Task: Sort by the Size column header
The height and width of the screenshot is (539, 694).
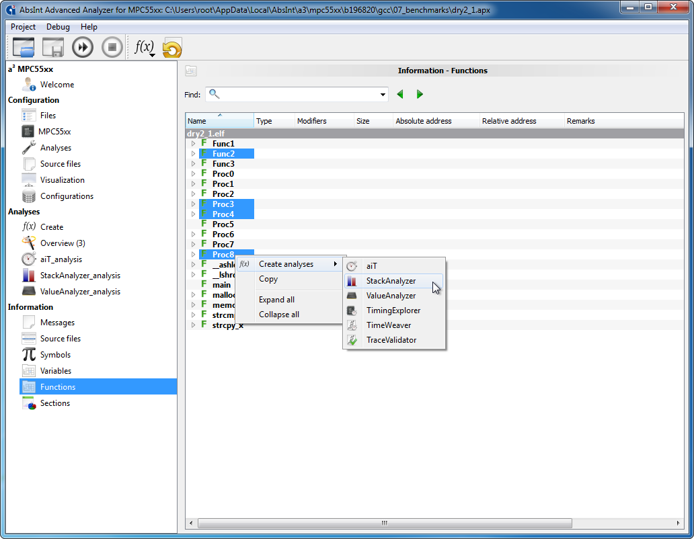Action: 373,121
